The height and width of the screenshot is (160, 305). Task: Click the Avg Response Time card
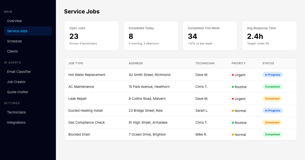(269, 36)
